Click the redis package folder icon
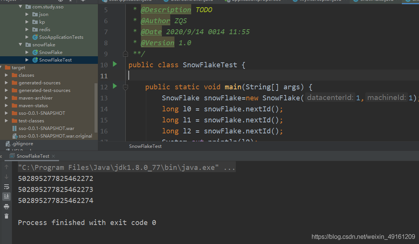 click(x=35, y=30)
